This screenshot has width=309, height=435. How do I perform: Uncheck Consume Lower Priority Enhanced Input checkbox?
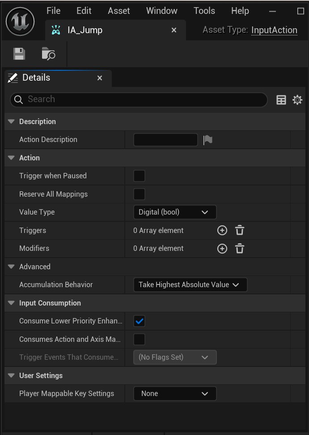coord(139,321)
